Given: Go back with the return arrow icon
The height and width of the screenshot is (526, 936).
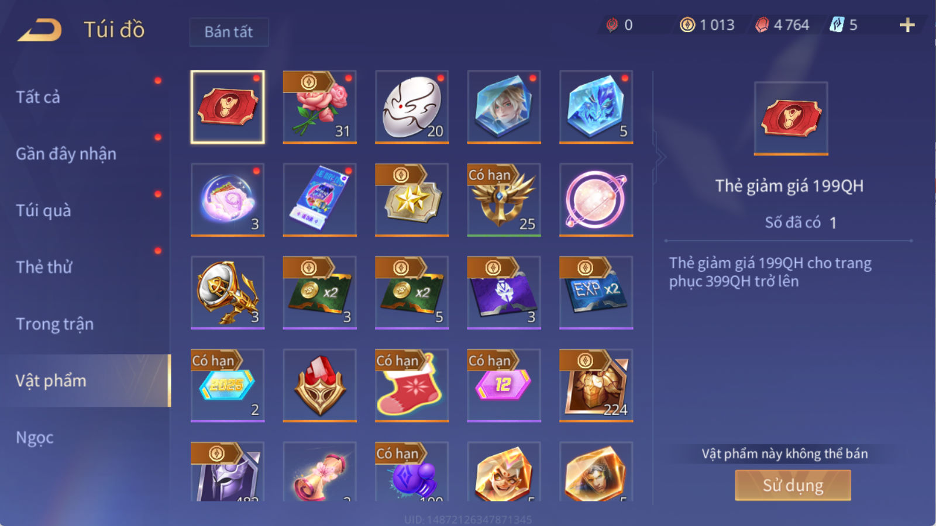Looking at the screenshot, I should 40,30.
